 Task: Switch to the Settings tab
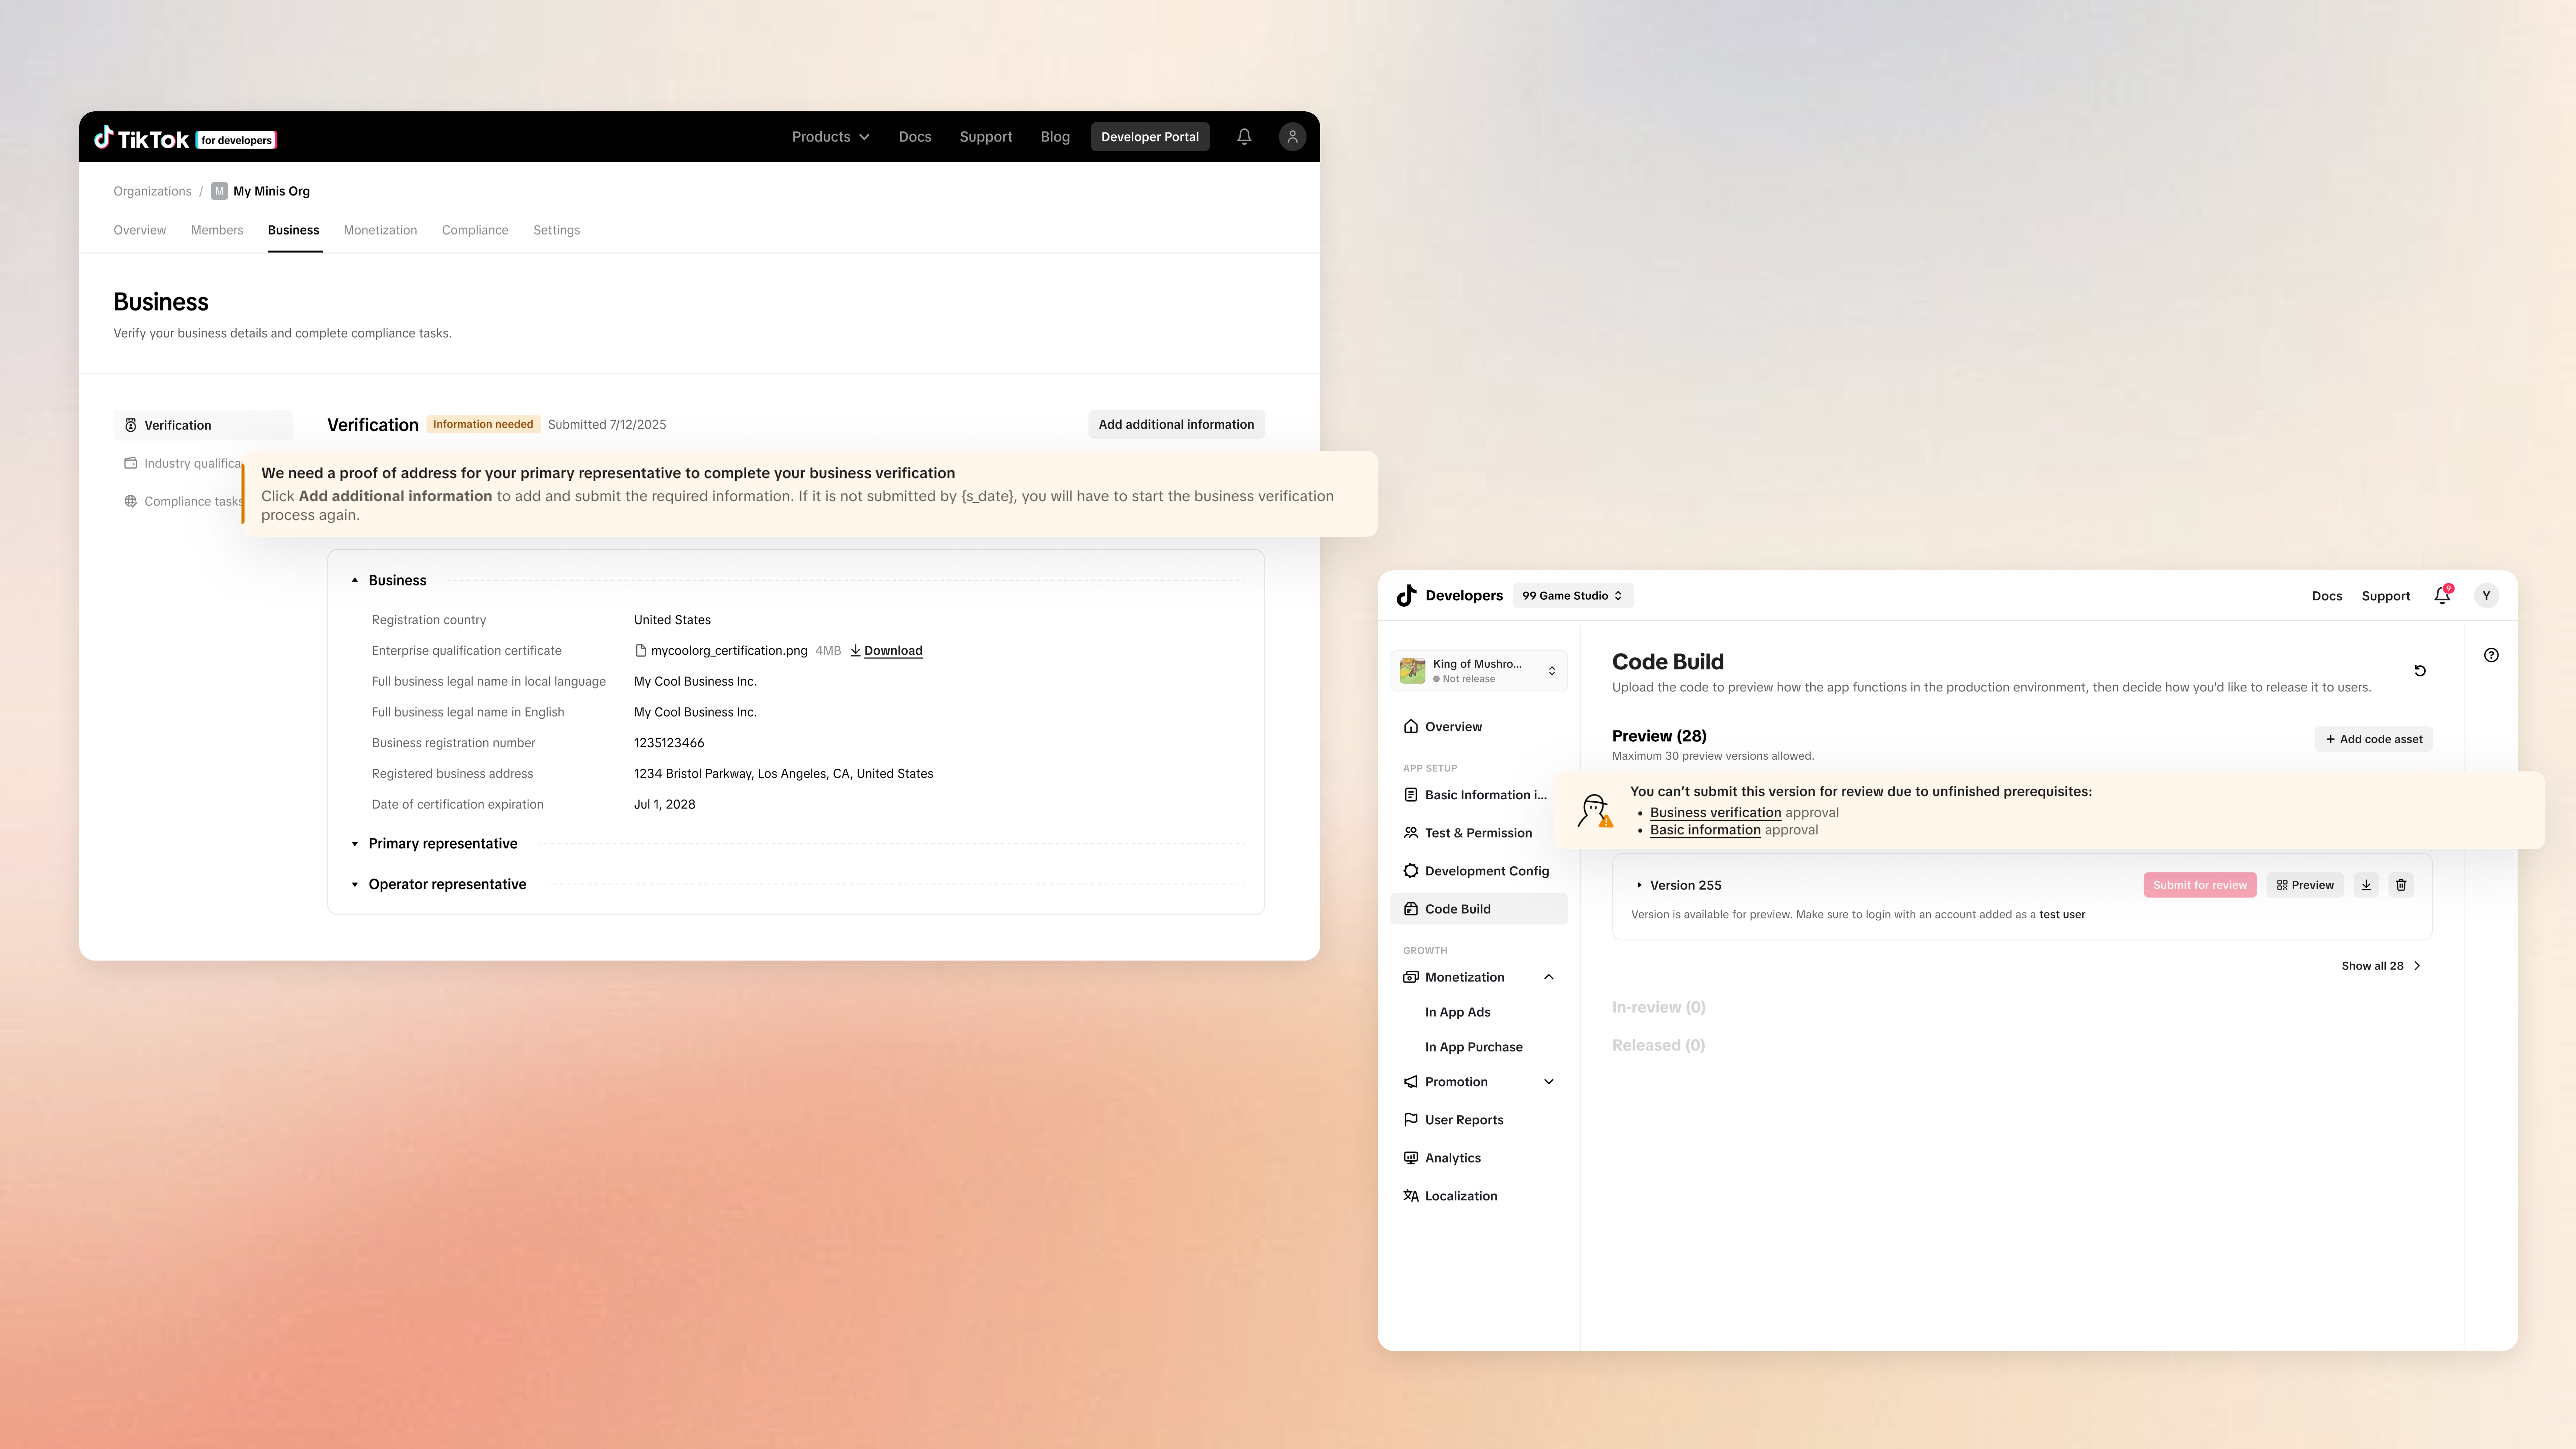[x=556, y=230]
